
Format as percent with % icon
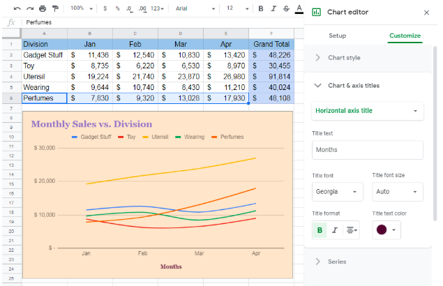click(117, 8)
